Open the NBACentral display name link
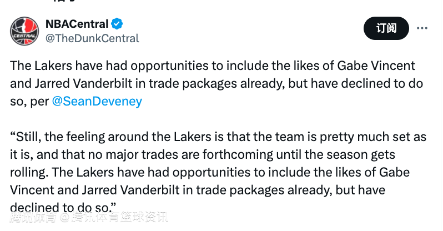Image resolution: width=443 pixels, height=231 pixels. click(77, 24)
